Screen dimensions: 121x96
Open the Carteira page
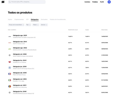click(87, 2)
